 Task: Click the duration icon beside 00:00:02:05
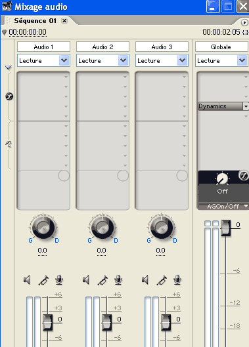pos(245,33)
